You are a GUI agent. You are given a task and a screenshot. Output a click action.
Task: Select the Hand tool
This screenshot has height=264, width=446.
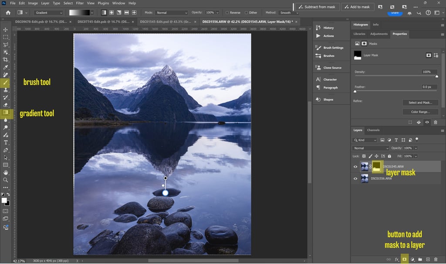coord(5,172)
